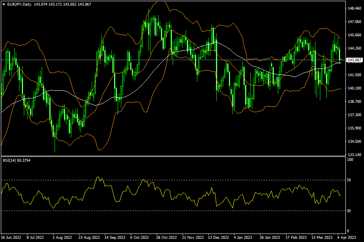The image size is (364, 242).
Task: Click the RSI(14) 50.3754 indicator label
Action: (x=17, y=160)
